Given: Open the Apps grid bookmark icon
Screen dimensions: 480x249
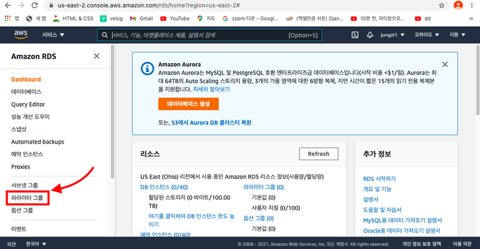Looking at the screenshot, I should pyautogui.click(x=7, y=18).
